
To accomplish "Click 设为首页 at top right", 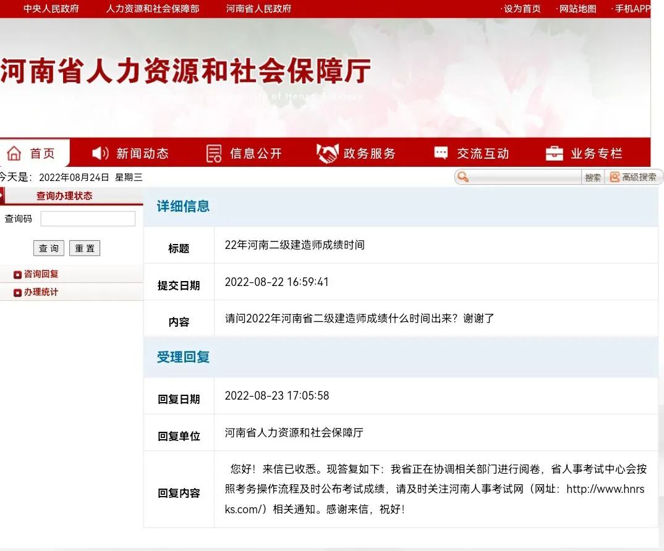I will [522, 9].
